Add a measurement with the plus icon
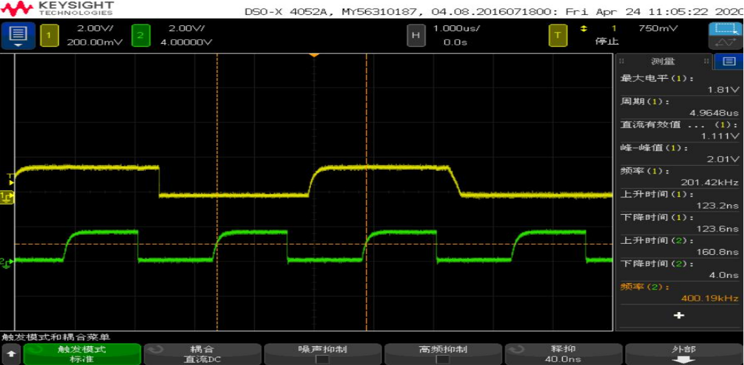Screen dimensions: 744x365 (679, 315)
